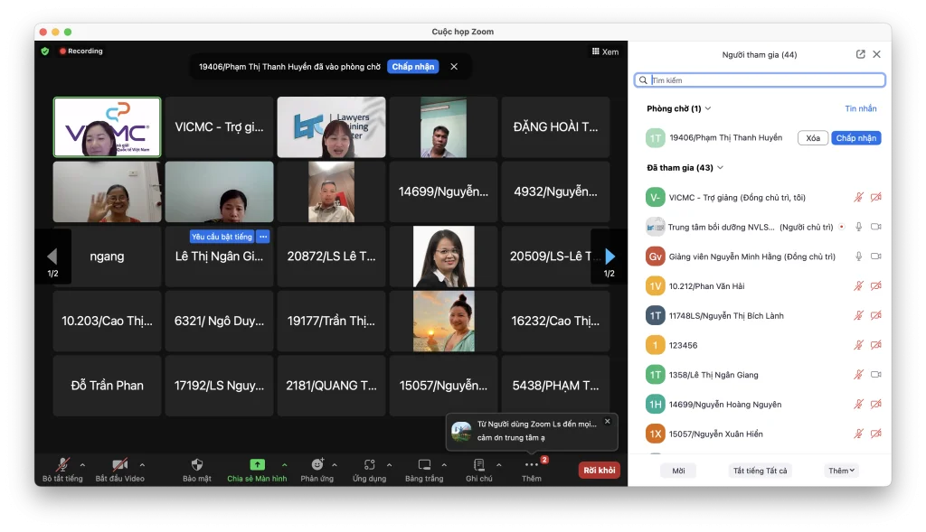This screenshot has height=532, width=926.
Task: Admit Phạm Thị Thanh Huyền via Chấp nhận in list
Action: click(855, 138)
